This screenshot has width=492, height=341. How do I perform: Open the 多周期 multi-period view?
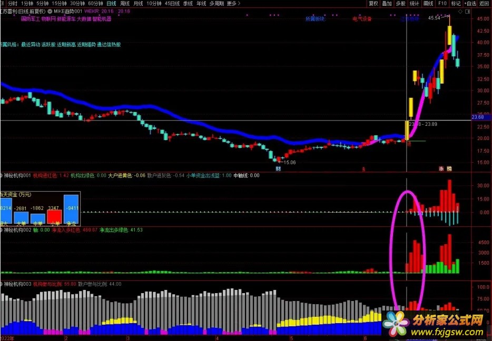pos(217,4)
